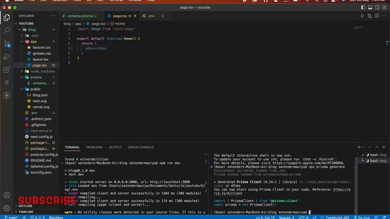Viewport: 390px width, 219px height.
Task: Open globals.css file
Action: click(x=41, y=54)
